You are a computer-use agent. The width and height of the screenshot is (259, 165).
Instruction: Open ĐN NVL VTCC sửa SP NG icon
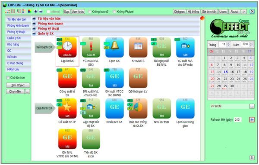[67, 139]
